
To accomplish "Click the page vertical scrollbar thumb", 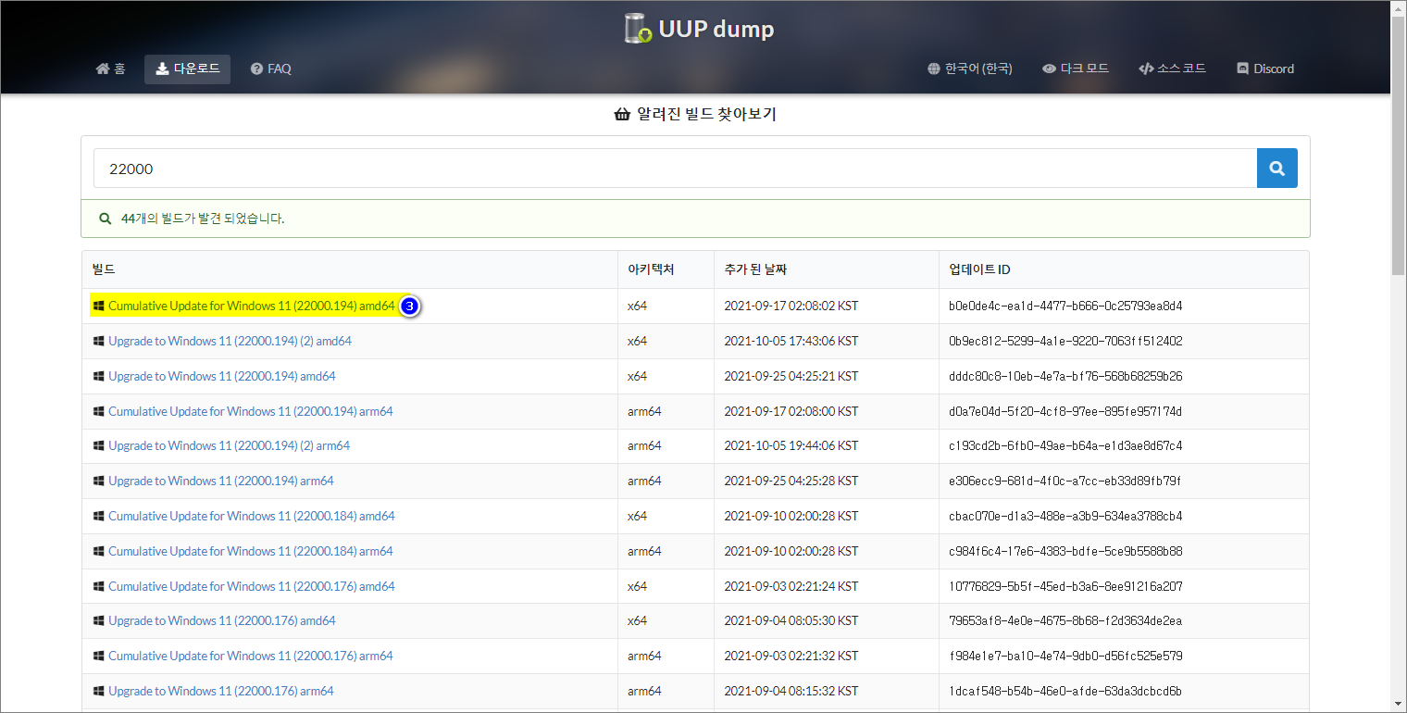I will coord(1398,145).
